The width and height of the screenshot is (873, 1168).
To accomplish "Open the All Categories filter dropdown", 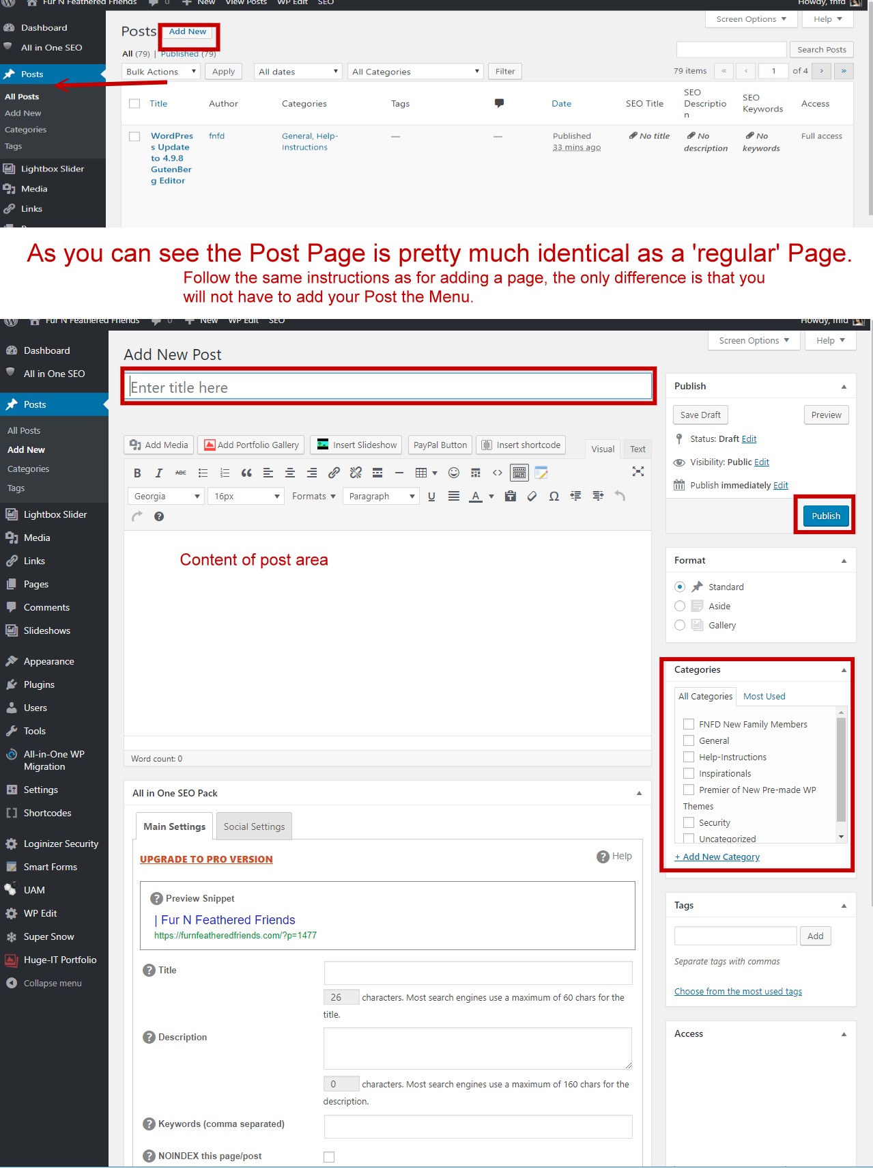I will click(416, 72).
